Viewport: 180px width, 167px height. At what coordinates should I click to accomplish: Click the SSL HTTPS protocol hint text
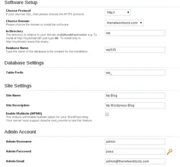coord(45,14)
